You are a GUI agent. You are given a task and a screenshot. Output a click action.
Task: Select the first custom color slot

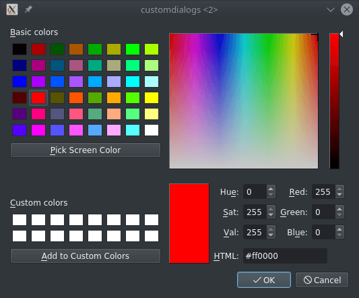(20, 220)
